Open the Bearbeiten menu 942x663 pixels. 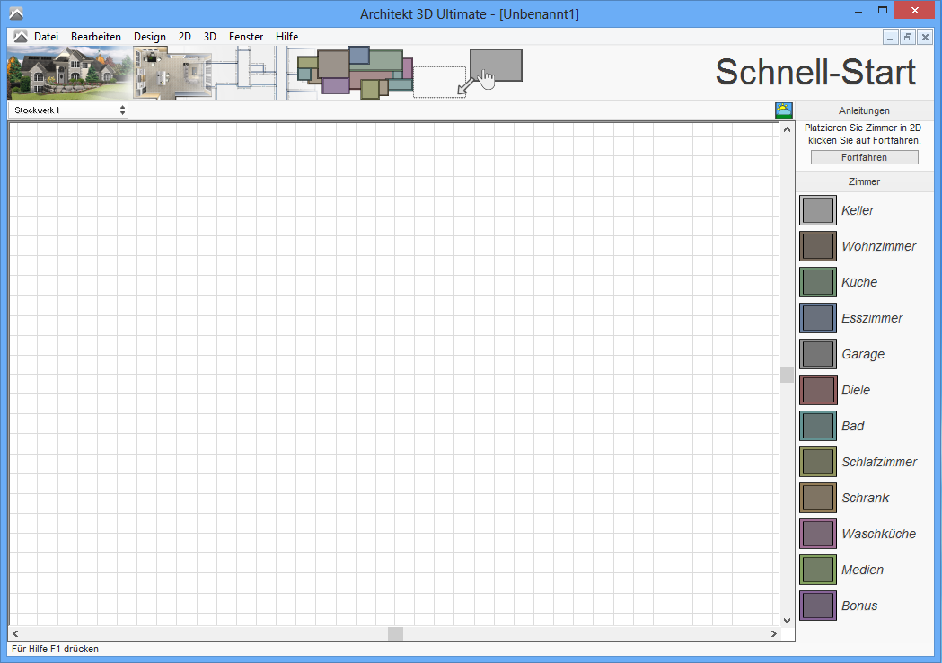click(96, 37)
